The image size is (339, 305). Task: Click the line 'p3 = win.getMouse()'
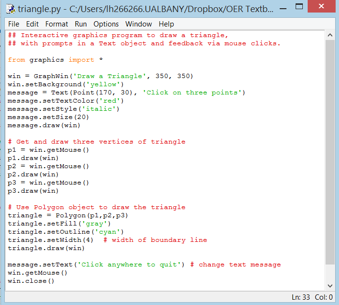click(48, 183)
